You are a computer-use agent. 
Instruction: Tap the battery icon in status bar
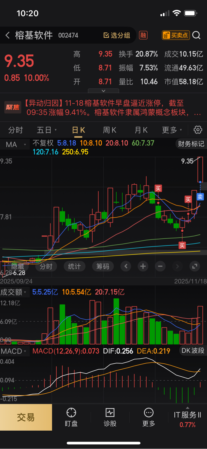191,13
